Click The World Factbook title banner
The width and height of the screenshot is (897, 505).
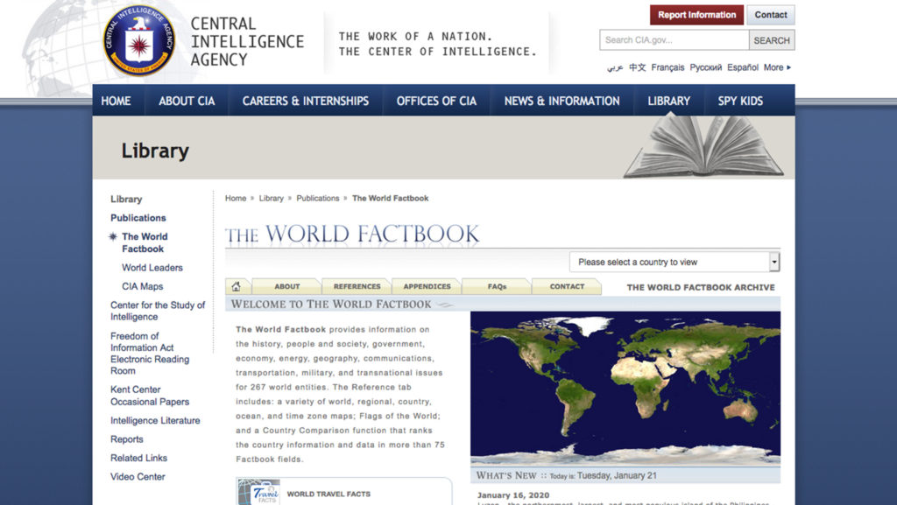[x=352, y=235]
